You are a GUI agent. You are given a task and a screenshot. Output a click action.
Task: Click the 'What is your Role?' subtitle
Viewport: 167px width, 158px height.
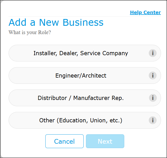(x=30, y=33)
